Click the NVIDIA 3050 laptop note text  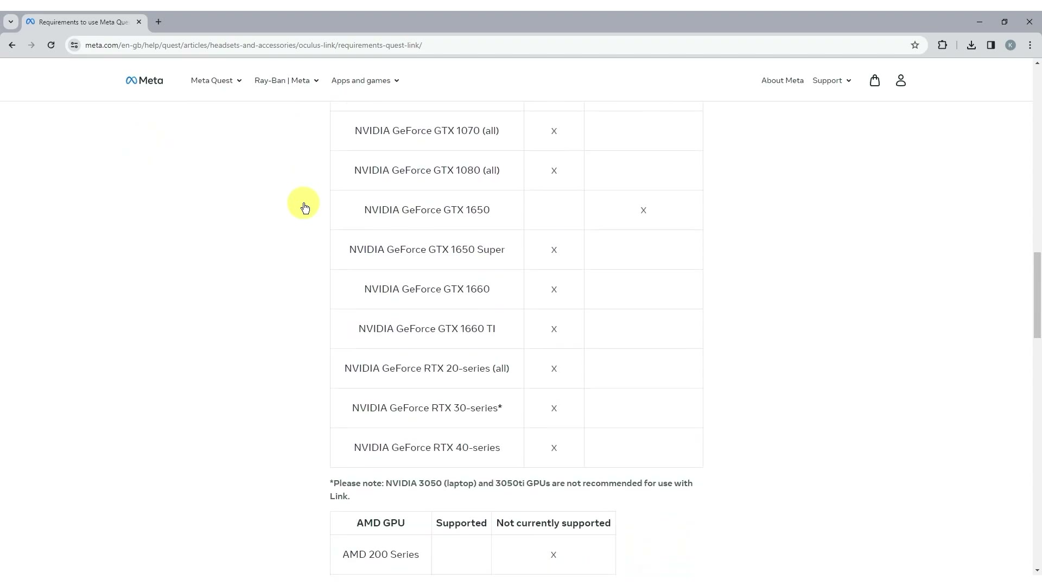click(x=511, y=489)
